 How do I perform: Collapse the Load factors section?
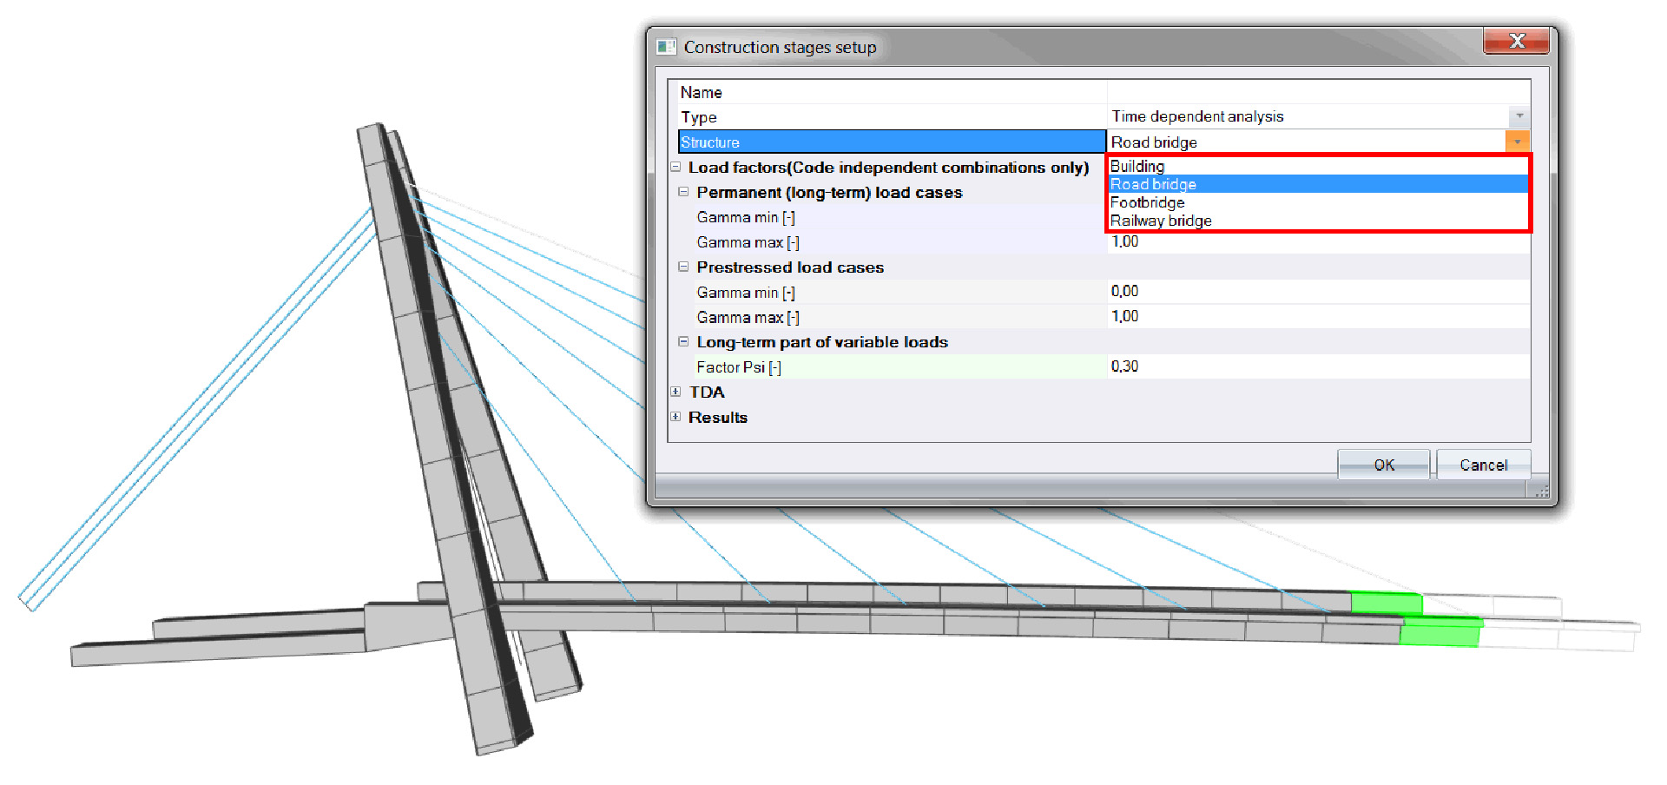[x=675, y=167]
